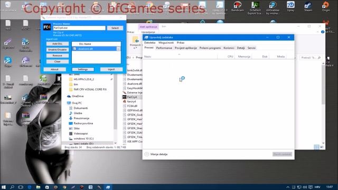Image resolution: width=338 pixels, height=190 pixels.
Task: Untick the dualcore.dll checkbox
Action: tap(74, 49)
